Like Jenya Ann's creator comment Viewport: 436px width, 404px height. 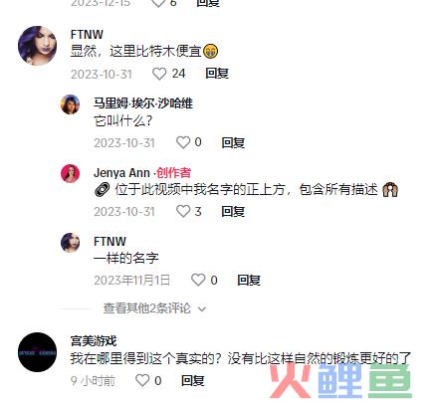[x=182, y=211]
